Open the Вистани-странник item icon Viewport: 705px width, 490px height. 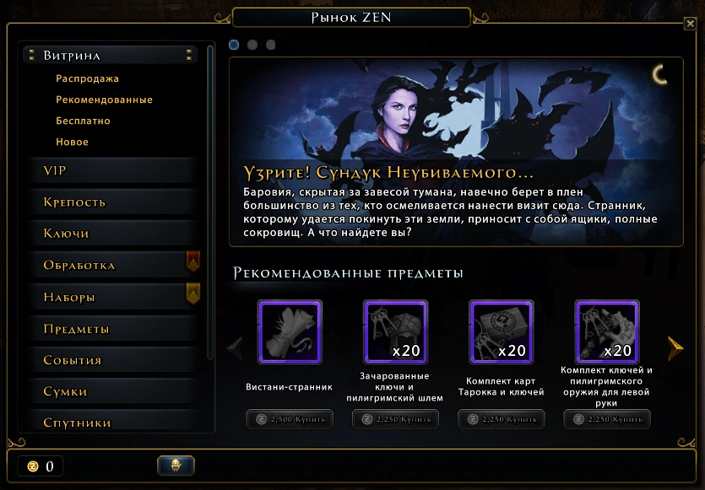tap(290, 332)
